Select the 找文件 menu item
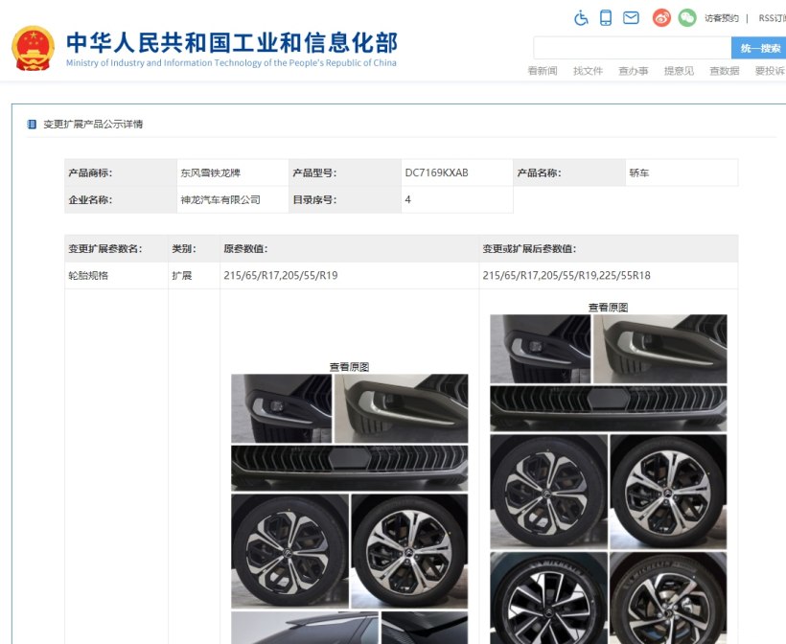 [588, 71]
